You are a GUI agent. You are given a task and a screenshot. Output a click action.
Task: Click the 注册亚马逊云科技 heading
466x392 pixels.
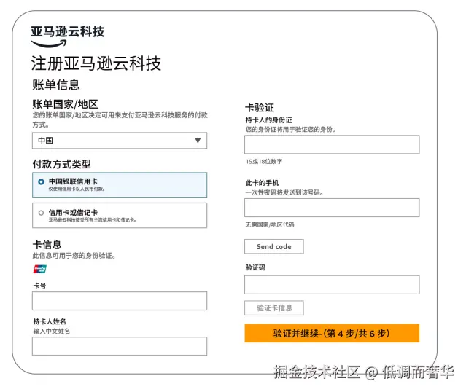pos(96,63)
